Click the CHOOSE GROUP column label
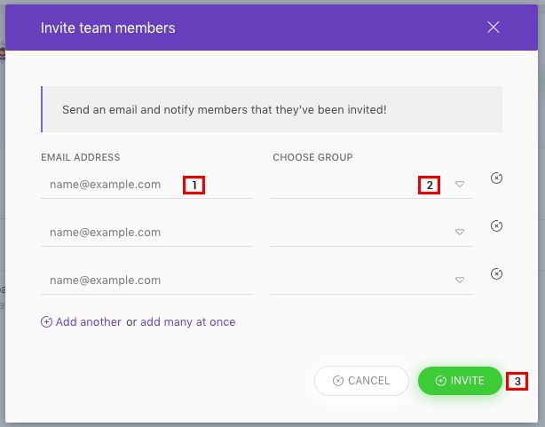 point(312,157)
